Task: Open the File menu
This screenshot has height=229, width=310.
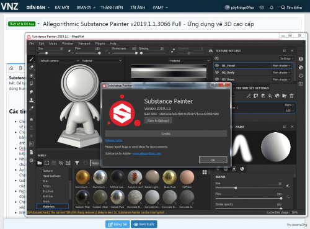Action: tap(32, 43)
